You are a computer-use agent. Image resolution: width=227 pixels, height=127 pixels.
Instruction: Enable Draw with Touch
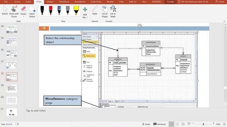click(14, 12)
